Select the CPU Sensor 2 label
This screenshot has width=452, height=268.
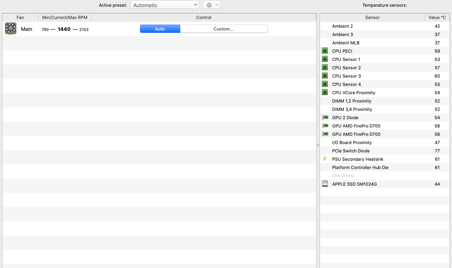(x=346, y=68)
